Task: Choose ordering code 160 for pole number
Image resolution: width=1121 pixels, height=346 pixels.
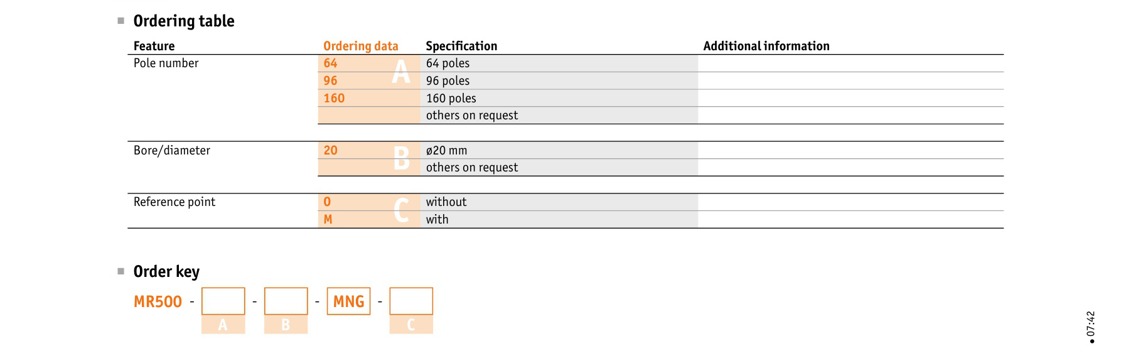Action: tap(334, 98)
